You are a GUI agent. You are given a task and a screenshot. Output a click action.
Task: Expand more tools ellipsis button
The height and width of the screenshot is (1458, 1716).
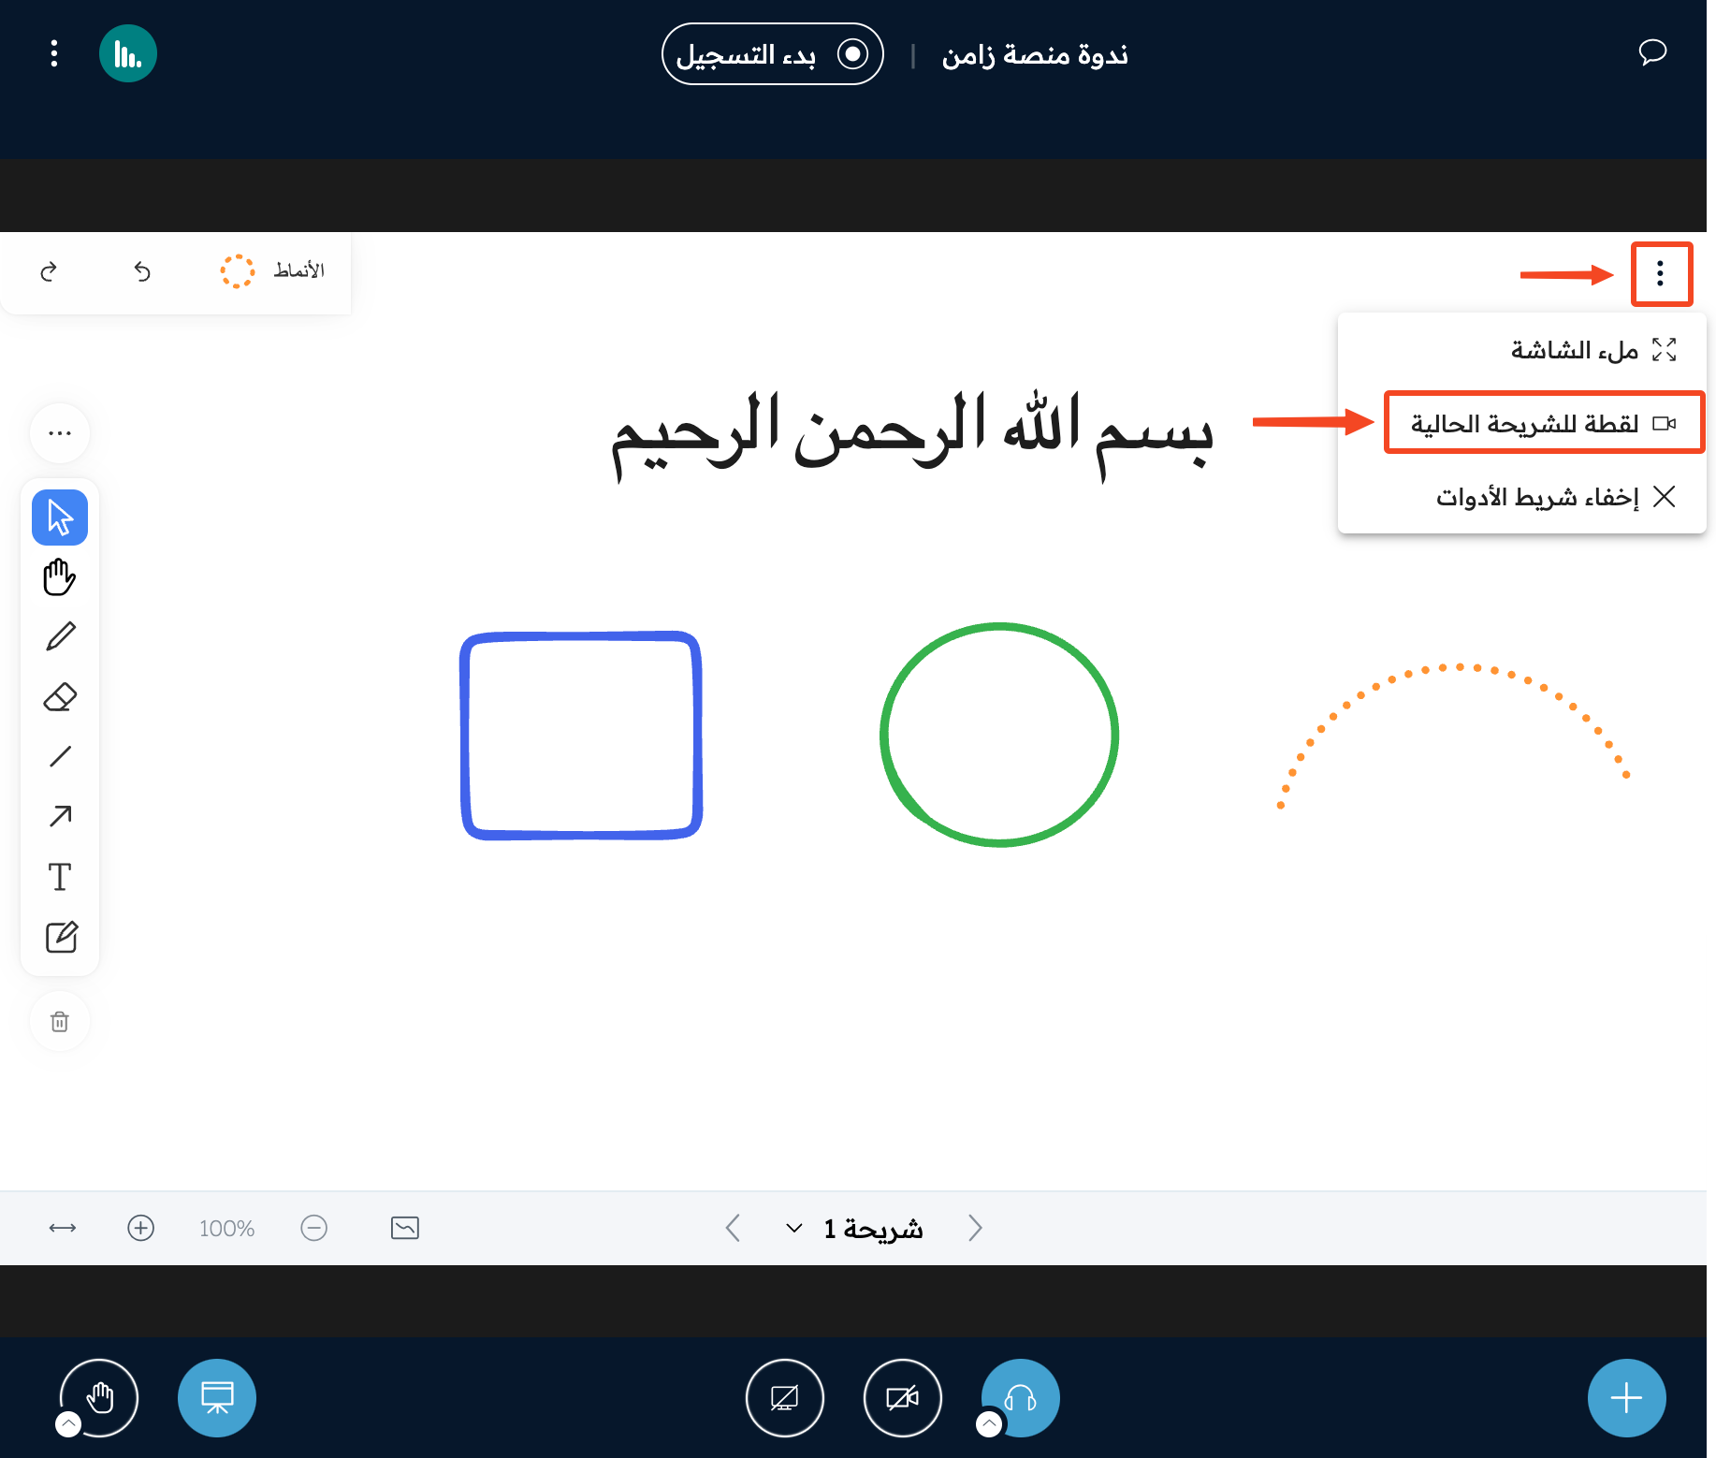pos(60,433)
